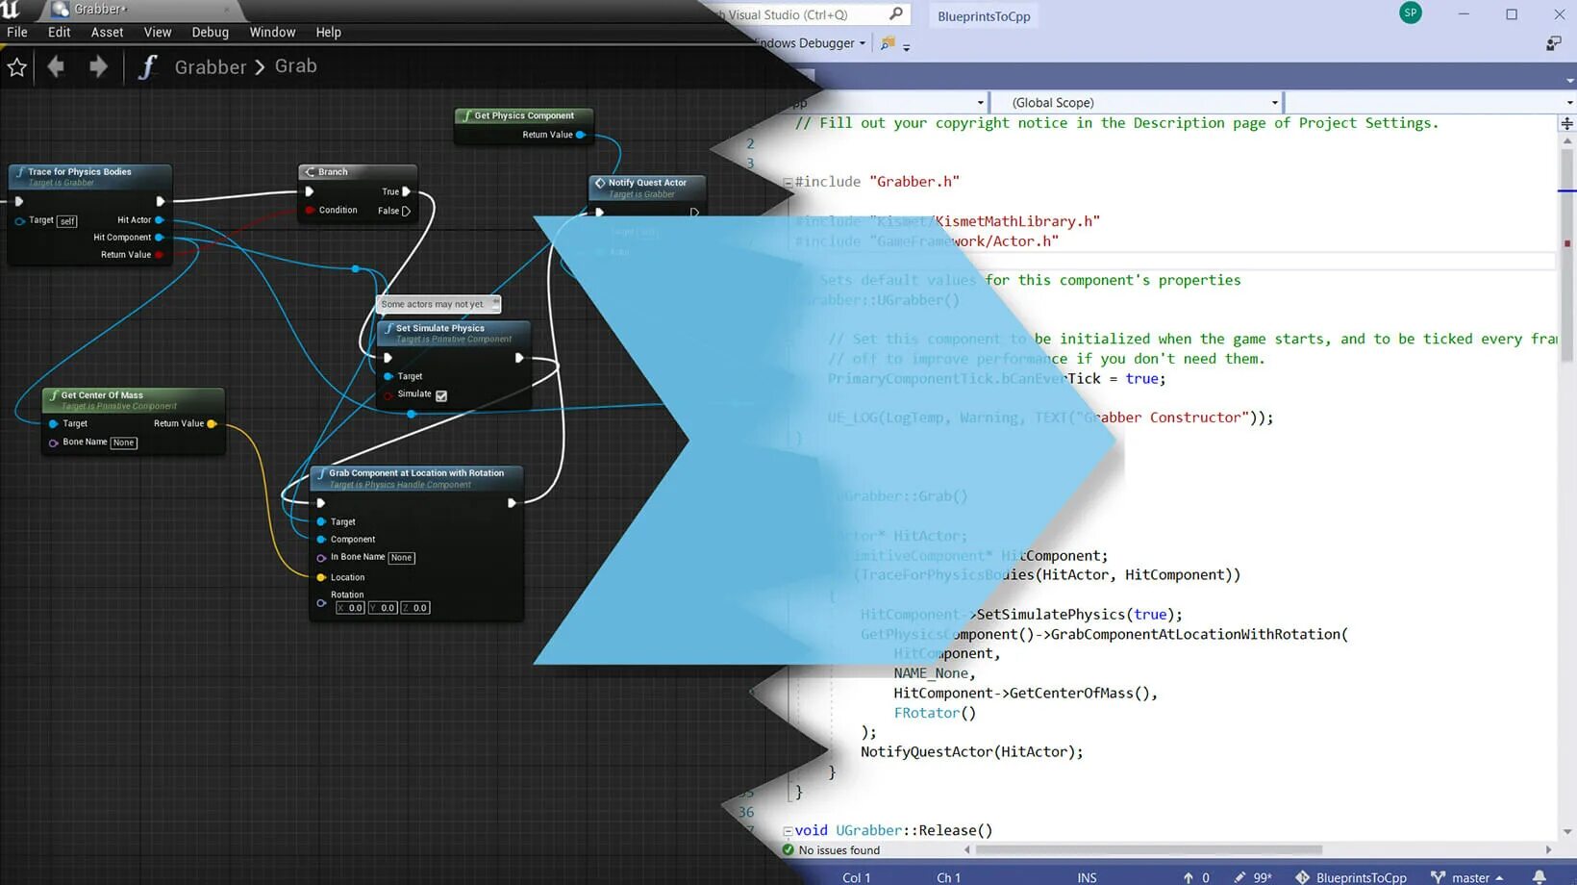Viewport: 1577px width, 885px height.
Task: Click the 'Some actors may not yet' comment bubble
Action: [438, 304]
